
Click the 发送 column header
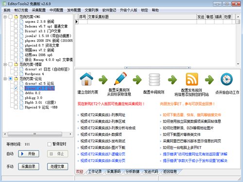[x=201, y=17]
